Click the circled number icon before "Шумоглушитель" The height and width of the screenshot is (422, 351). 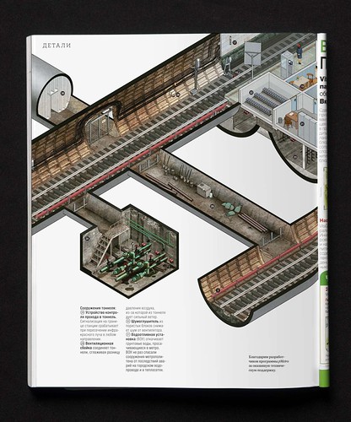128,321
